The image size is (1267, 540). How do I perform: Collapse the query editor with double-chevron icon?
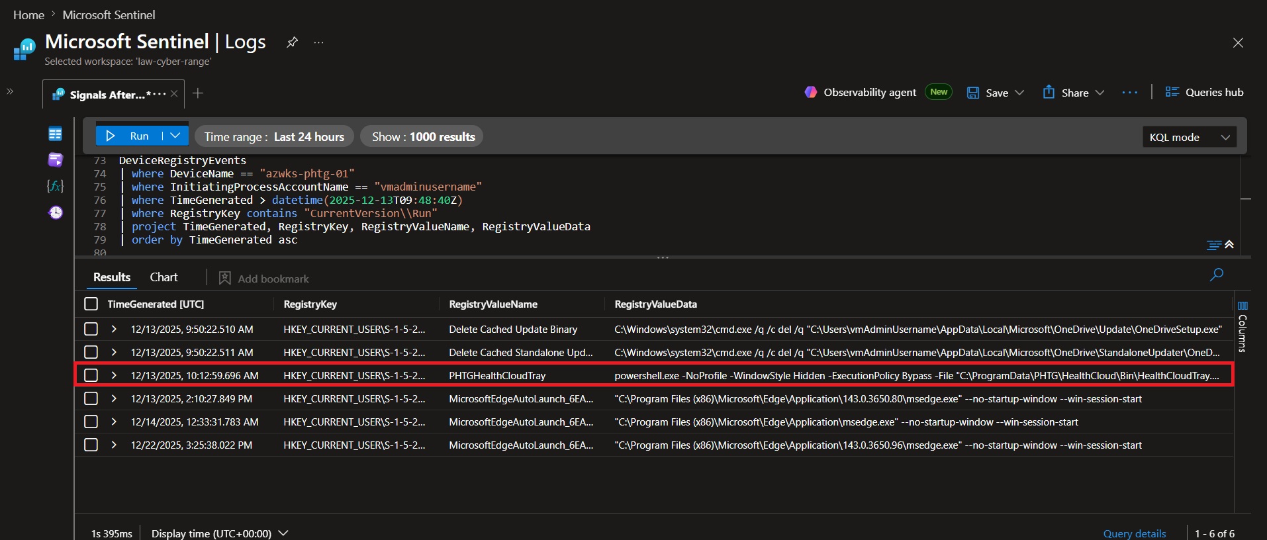point(1229,245)
